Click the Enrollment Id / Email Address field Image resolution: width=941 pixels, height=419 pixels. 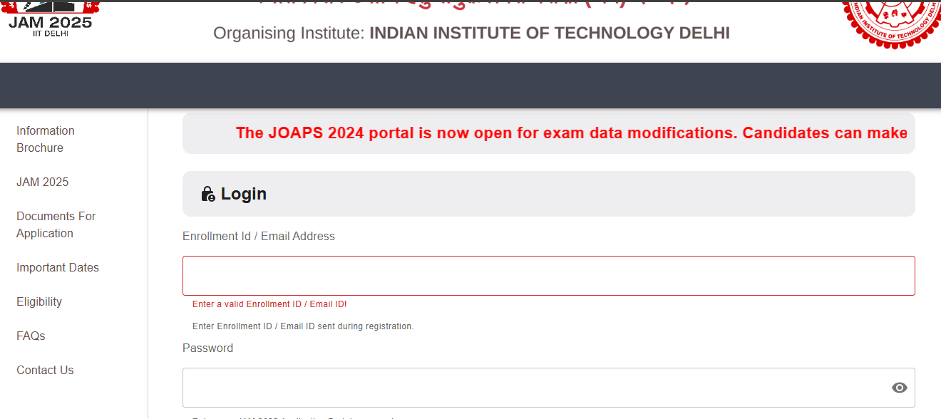click(548, 275)
